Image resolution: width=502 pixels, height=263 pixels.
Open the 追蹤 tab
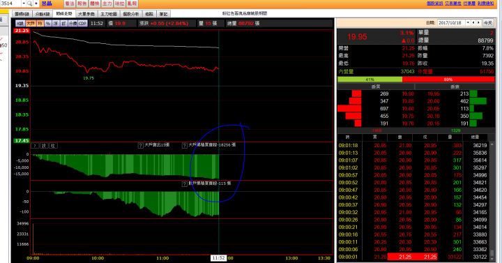pos(149,14)
